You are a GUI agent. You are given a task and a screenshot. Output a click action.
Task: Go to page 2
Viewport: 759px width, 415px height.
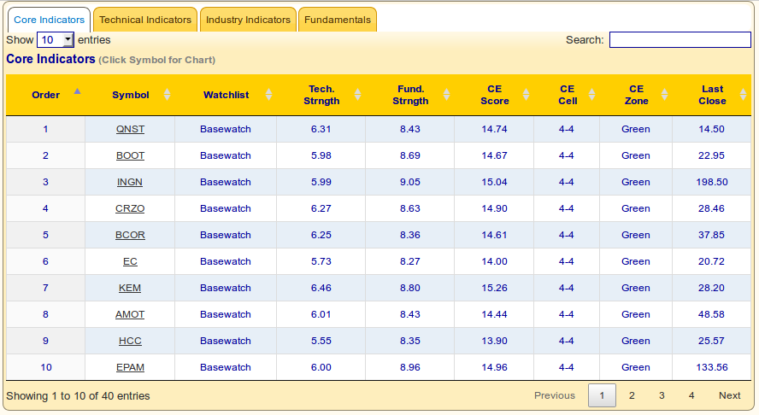click(x=632, y=395)
